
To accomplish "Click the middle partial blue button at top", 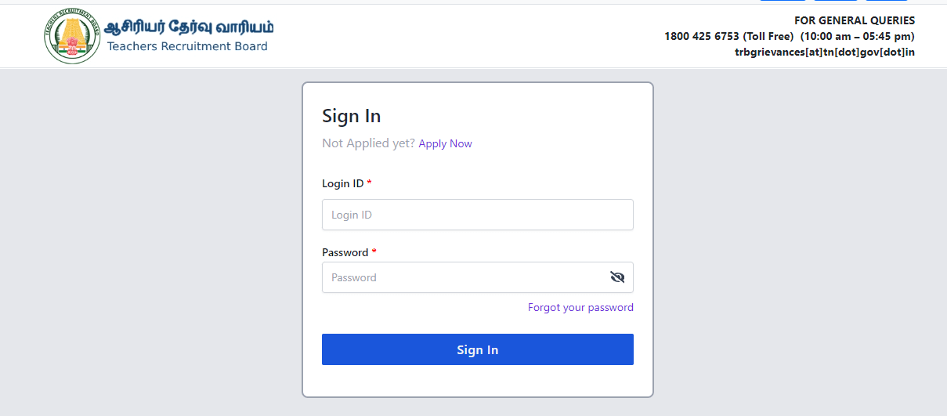I will coord(835,1).
